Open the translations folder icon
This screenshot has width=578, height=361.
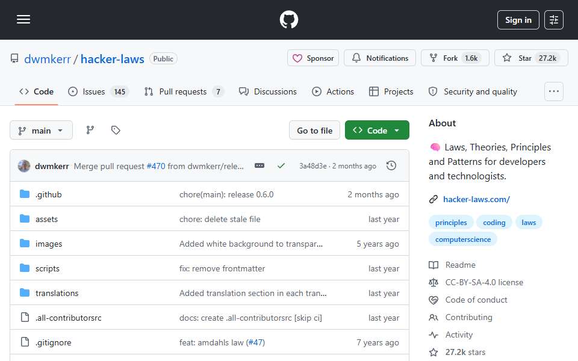pos(25,292)
